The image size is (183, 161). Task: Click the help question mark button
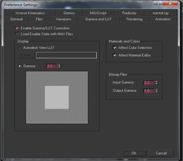[x=158, y=3]
